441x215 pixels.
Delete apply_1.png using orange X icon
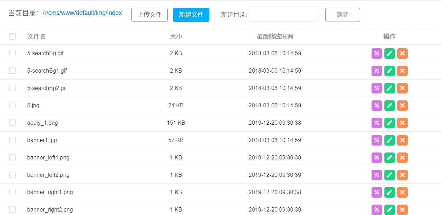tap(402, 123)
